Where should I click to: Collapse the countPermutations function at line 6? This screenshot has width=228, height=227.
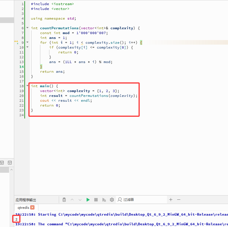27,28
